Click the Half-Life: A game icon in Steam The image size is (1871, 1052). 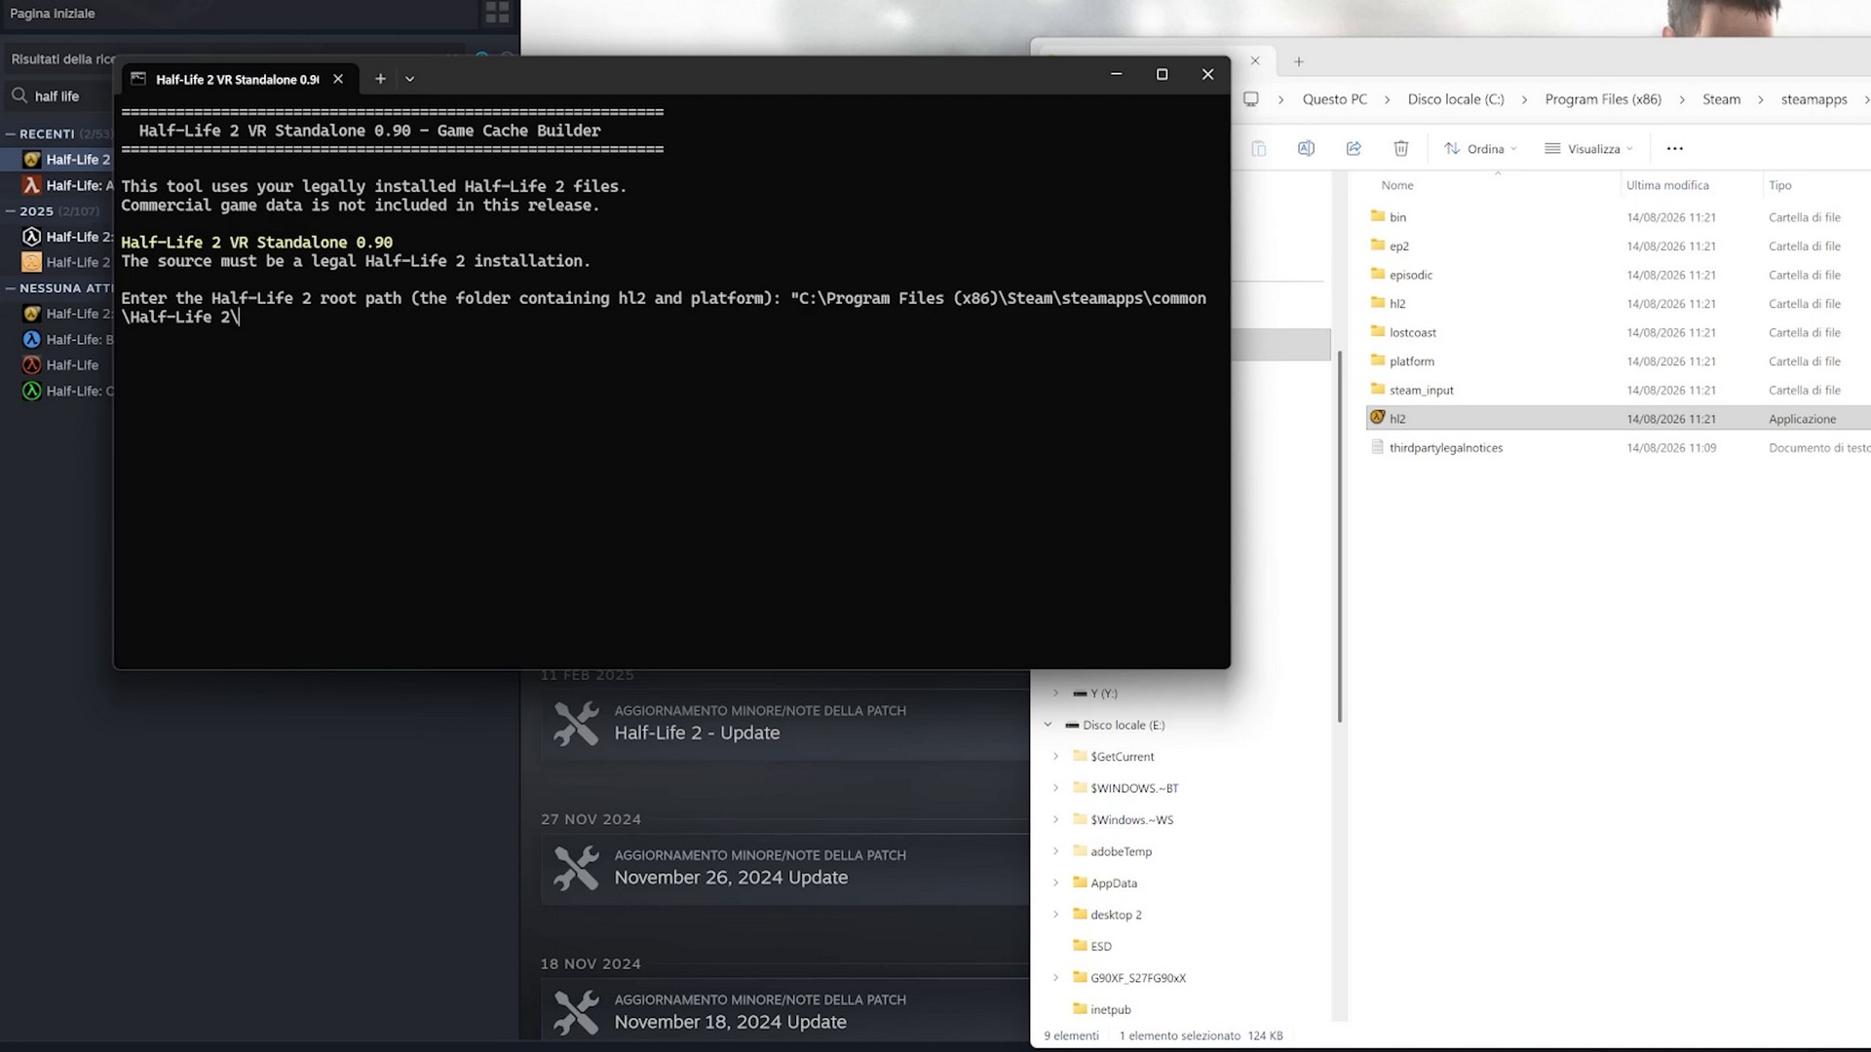pos(32,185)
